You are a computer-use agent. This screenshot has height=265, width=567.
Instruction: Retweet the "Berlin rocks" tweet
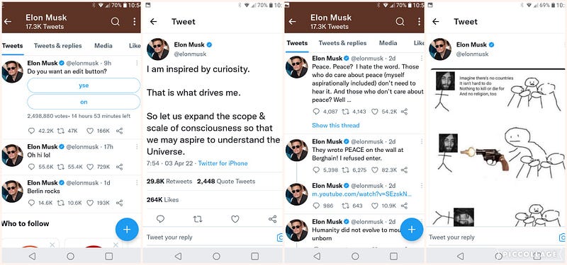(61, 203)
